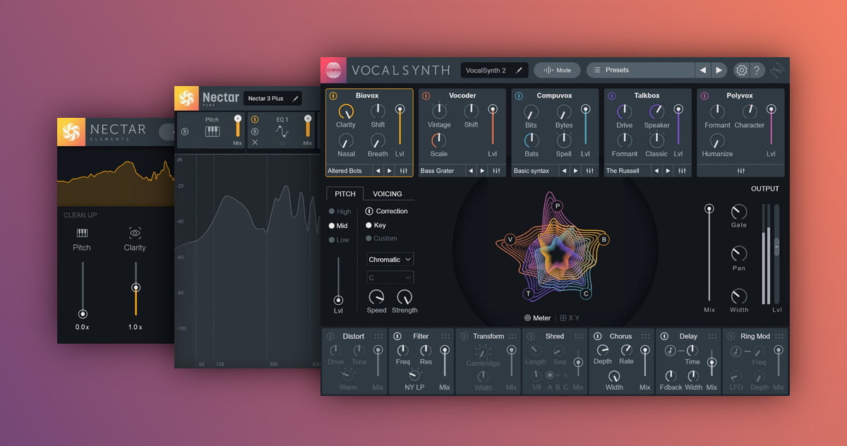
Task: Select the Mid pitch range radio button
Action: coord(332,226)
